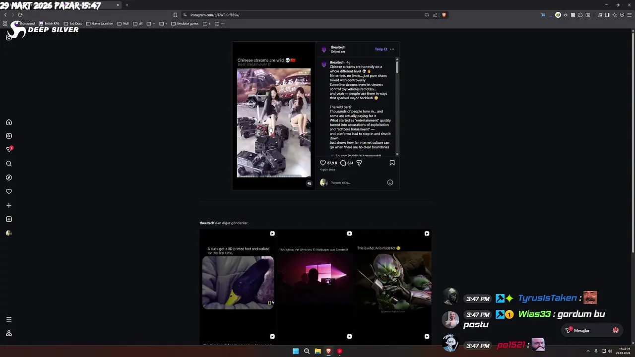Viewport: 635px width, 357px height.
Task: Toggle the browser sidebar panel icon
Action: point(607,15)
